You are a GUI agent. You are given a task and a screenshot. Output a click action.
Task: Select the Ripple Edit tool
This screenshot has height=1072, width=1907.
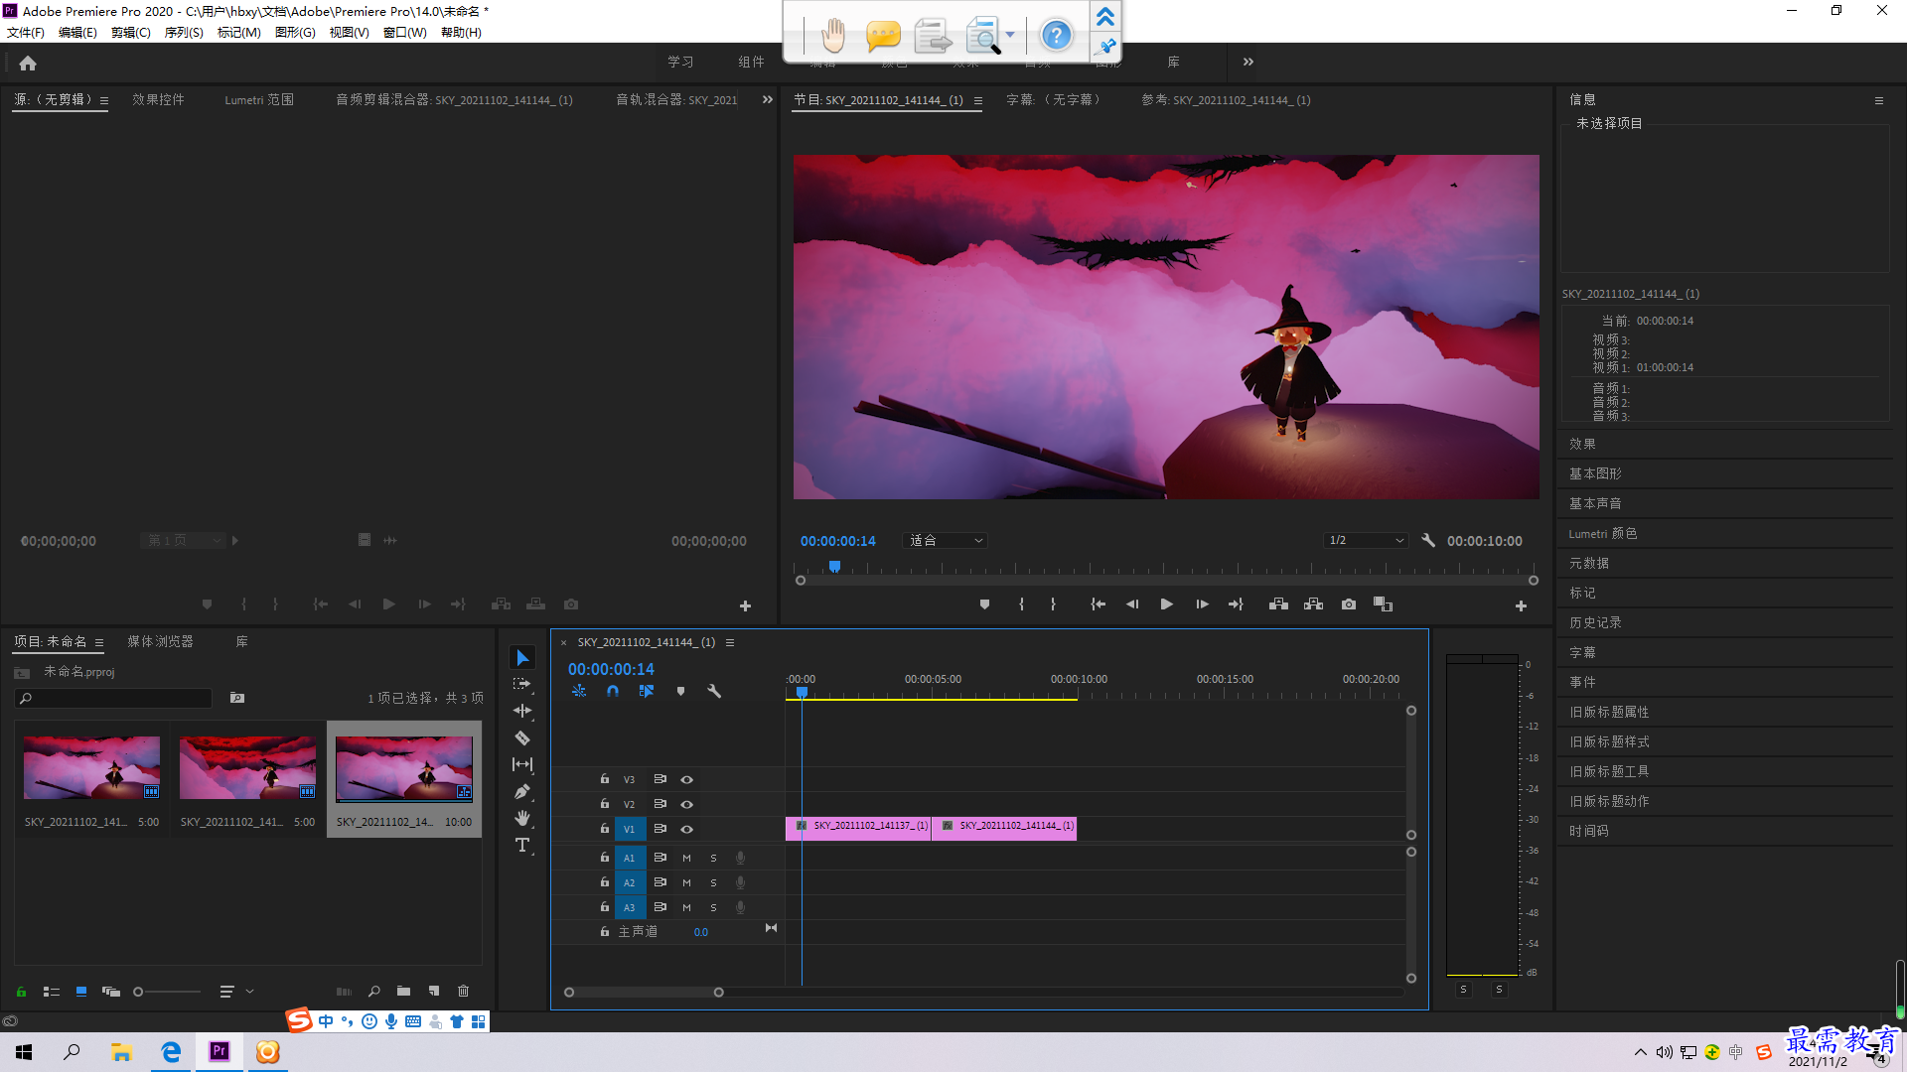(x=522, y=711)
